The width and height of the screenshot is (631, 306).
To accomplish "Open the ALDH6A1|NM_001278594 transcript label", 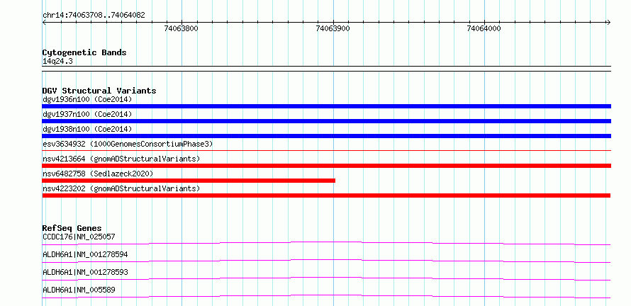I will click(85, 254).
